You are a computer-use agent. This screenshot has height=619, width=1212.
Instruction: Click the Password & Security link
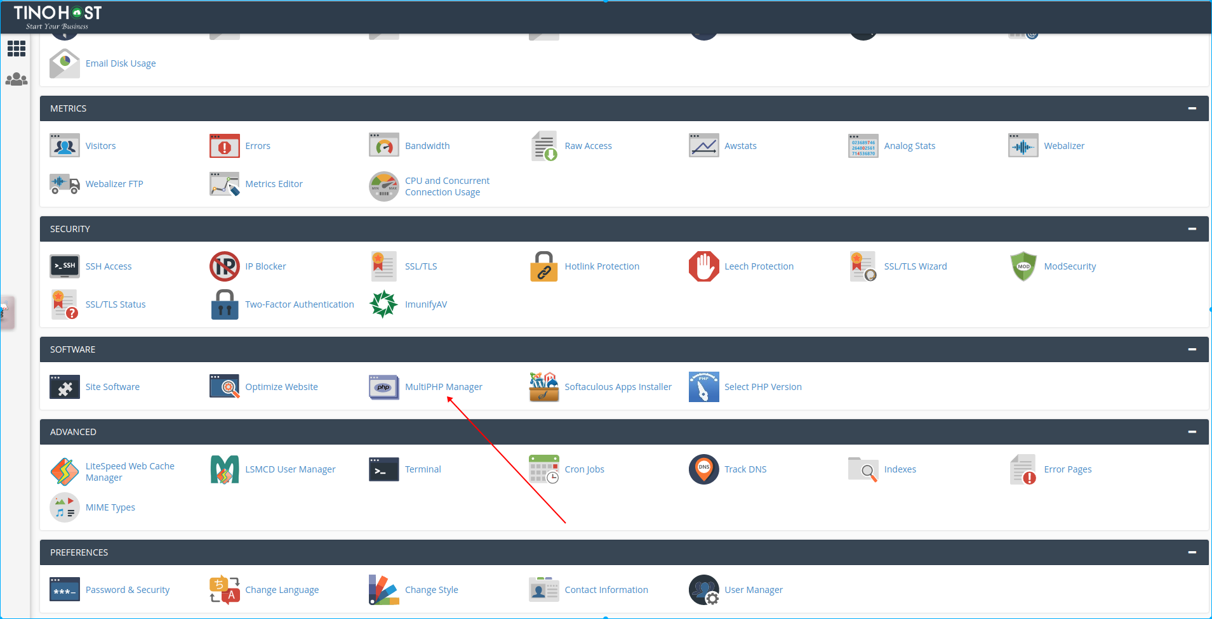point(128,590)
